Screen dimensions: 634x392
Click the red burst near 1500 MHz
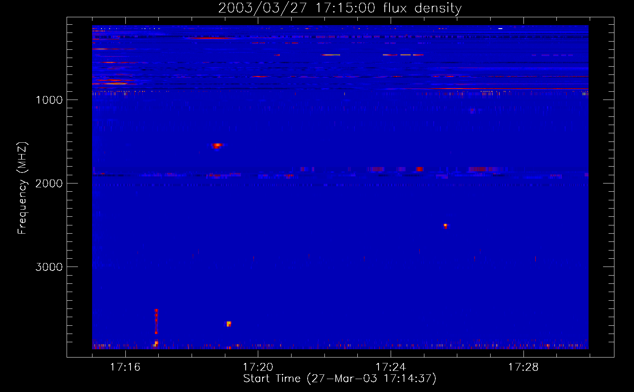tap(217, 145)
